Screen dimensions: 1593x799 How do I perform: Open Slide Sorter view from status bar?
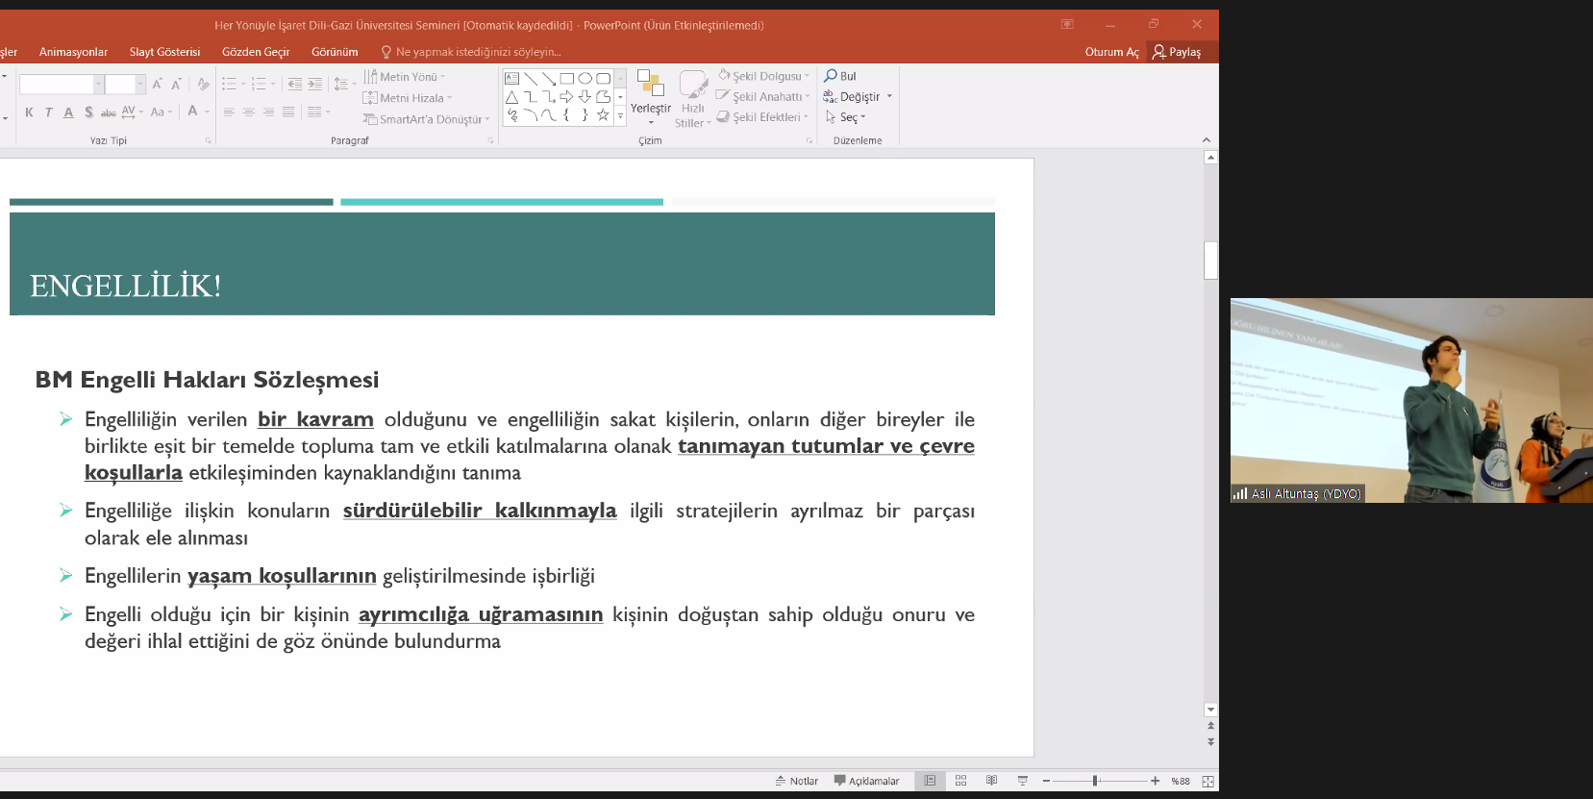pyautogui.click(x=960, y=781)
